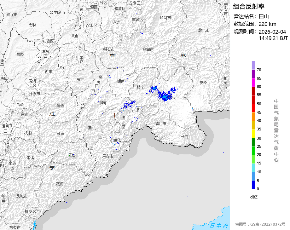Click the 长白 map label
Image resolution: width=290 pixels, height=230 pixels.
(x=184, y=137)
